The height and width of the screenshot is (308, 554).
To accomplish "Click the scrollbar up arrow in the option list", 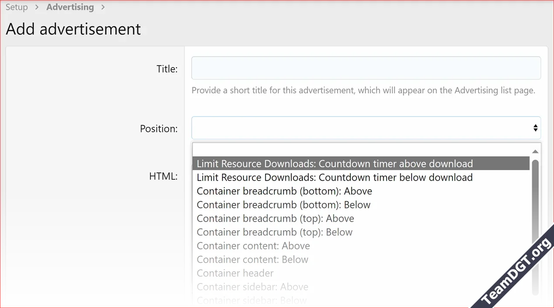I will pyautogui.click(x=535, y=151).
